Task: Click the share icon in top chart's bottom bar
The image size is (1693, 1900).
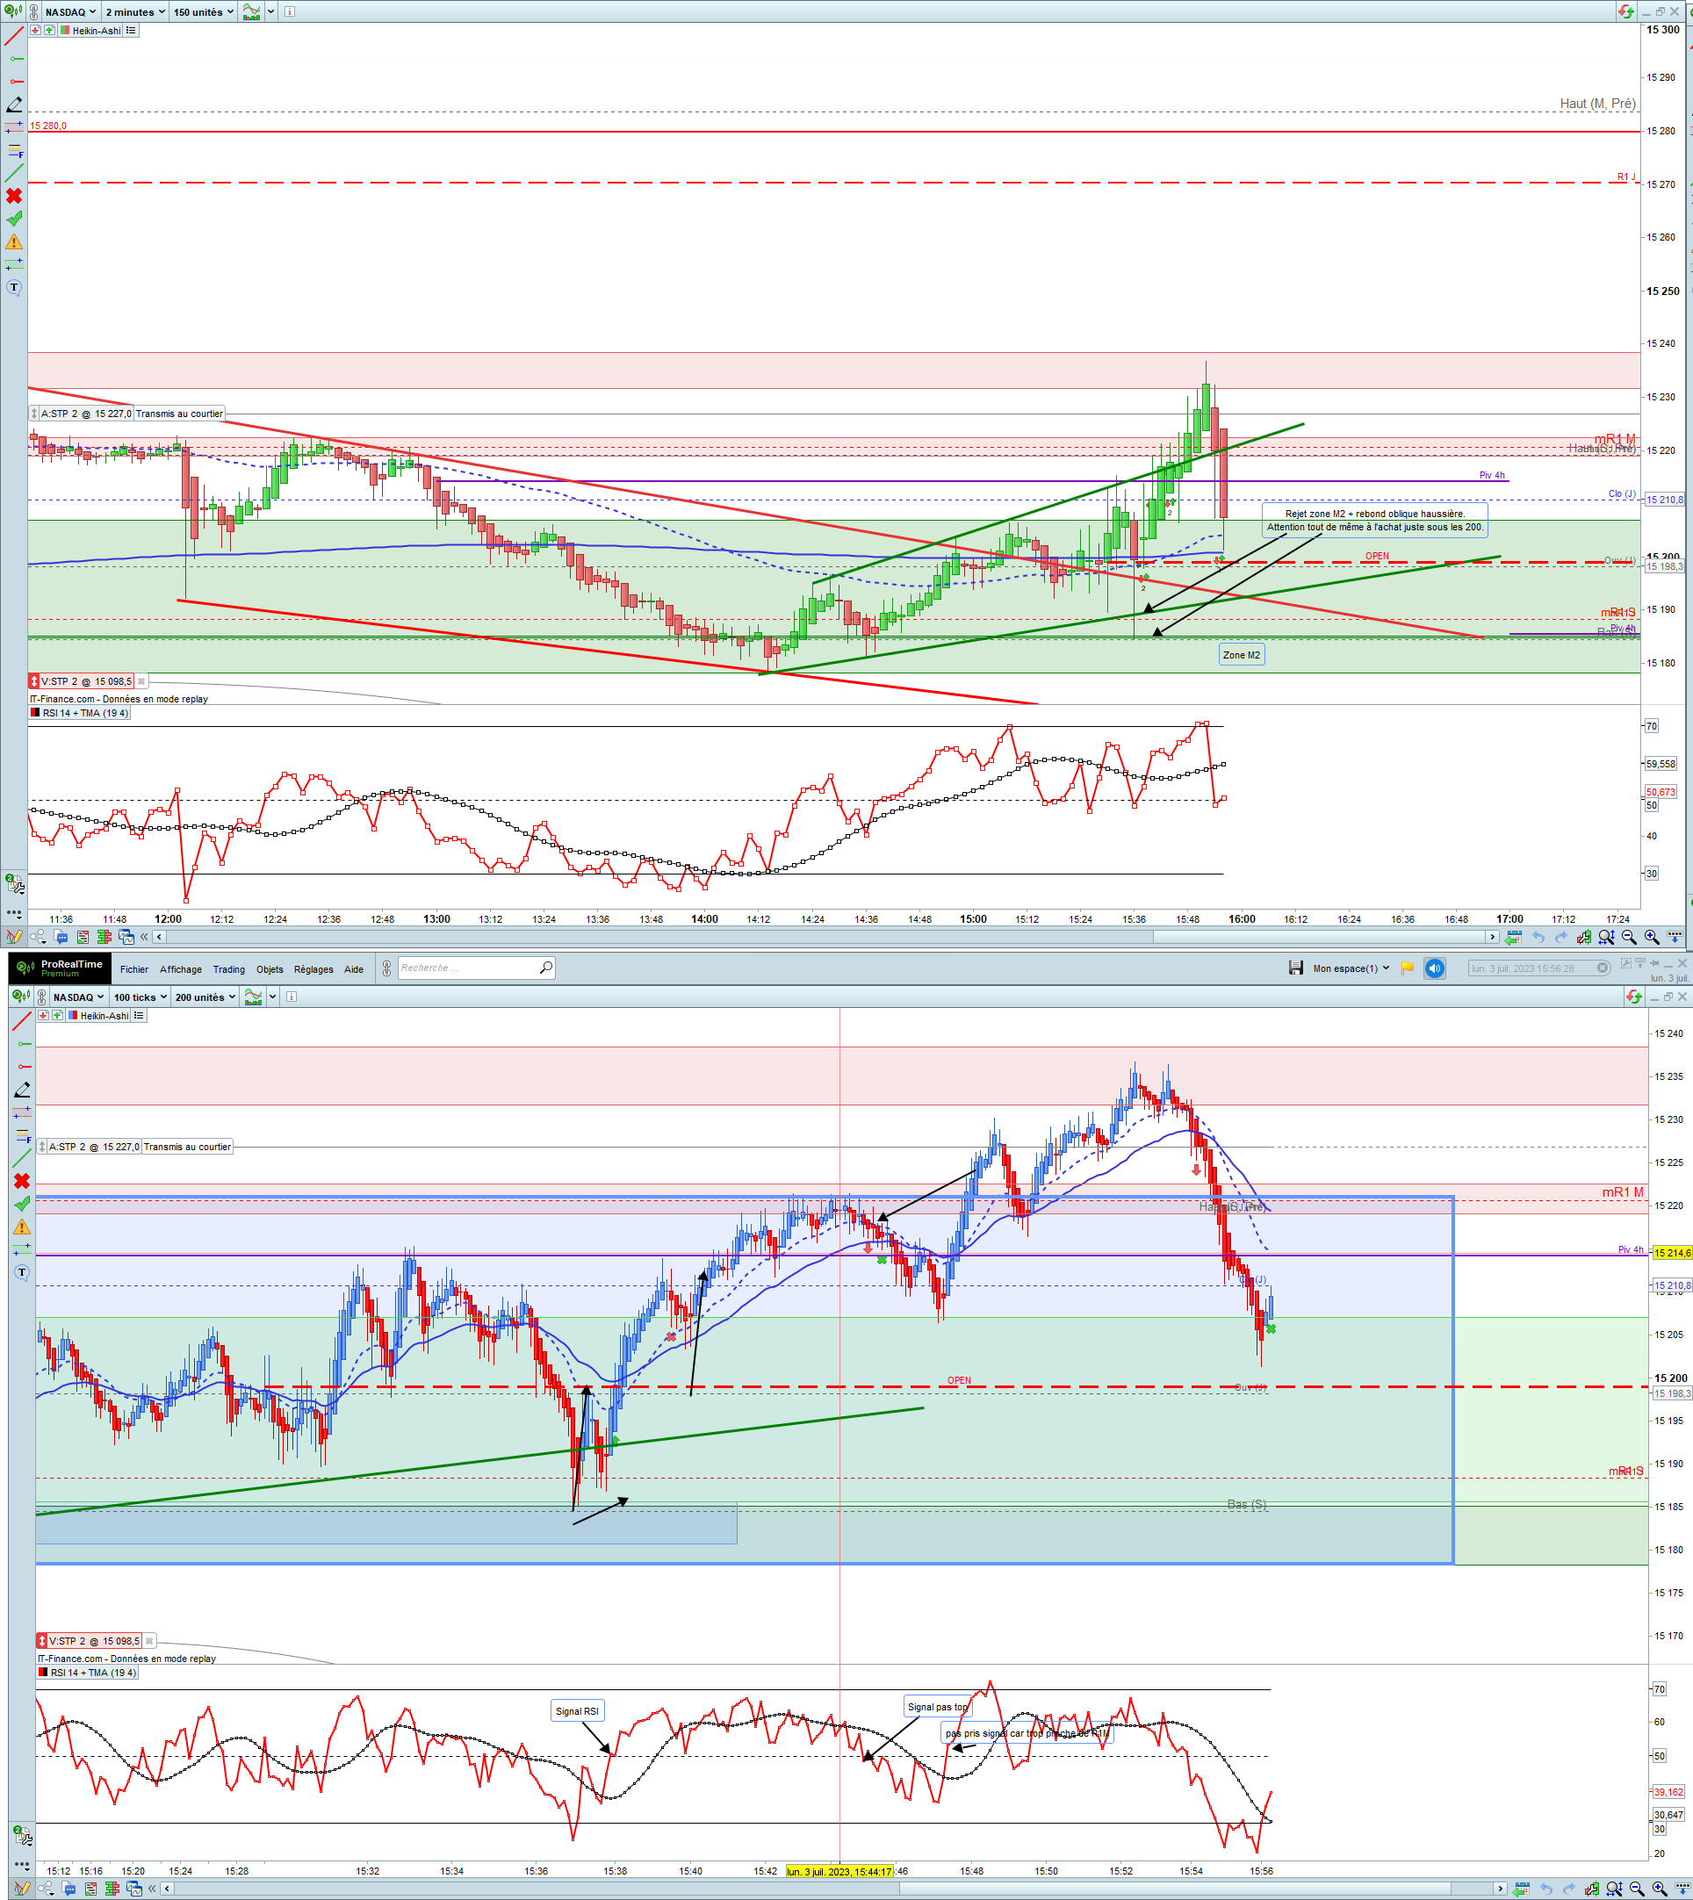Action: coord(38,937)
